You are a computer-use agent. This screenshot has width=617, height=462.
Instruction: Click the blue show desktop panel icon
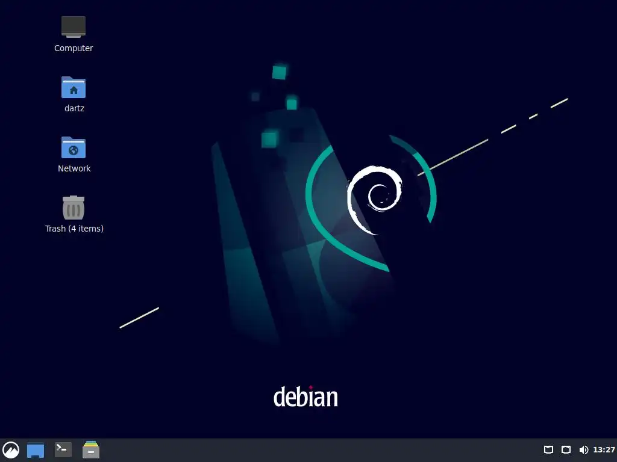(x=36, y=450)
